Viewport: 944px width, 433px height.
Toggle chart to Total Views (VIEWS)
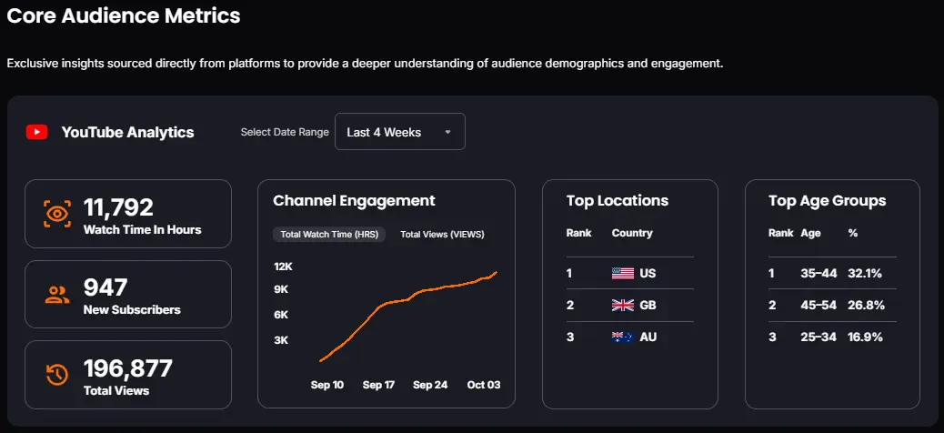(x=442, y=234)
